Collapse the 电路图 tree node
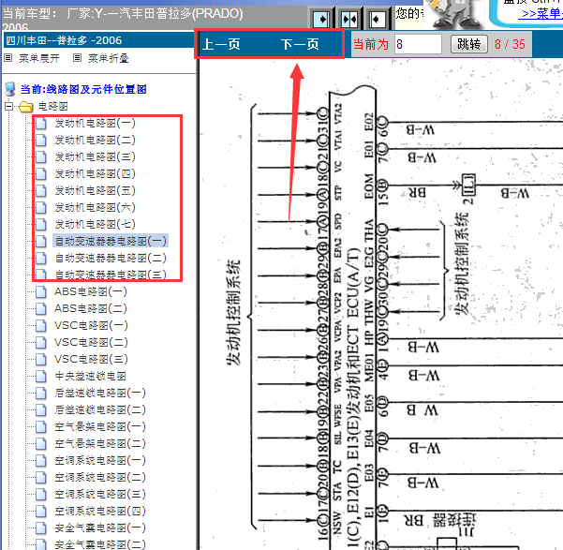Image resolution: width=563 pixels, height=550 pixels. [9, 106]
